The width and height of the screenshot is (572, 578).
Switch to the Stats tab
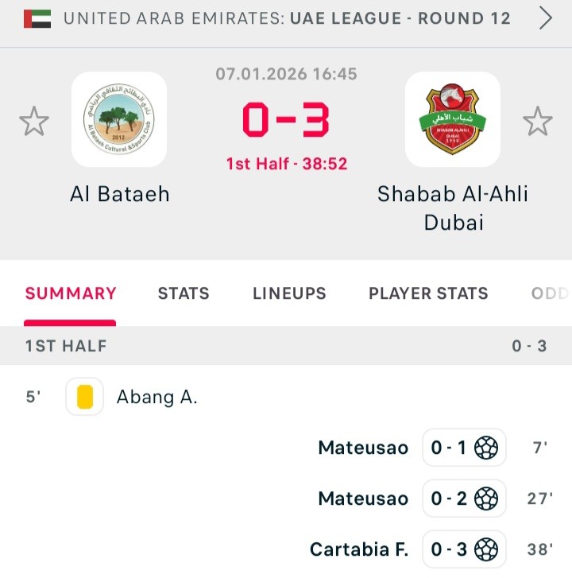(x=184, y=293)
